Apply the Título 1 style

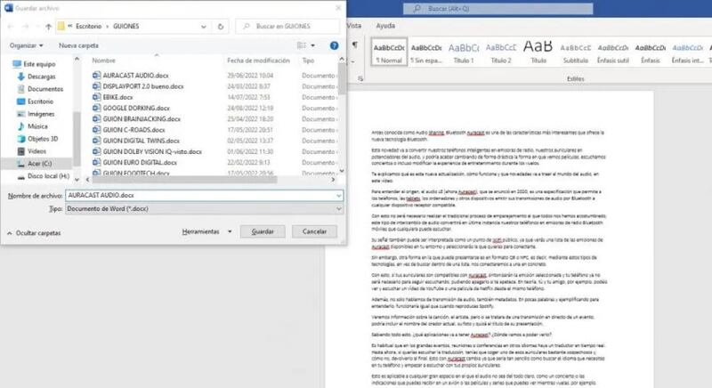click(x=463, y=53)
